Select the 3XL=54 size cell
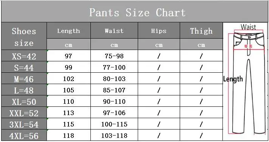This screenshot has width=269, height=142. coord(24,124)
